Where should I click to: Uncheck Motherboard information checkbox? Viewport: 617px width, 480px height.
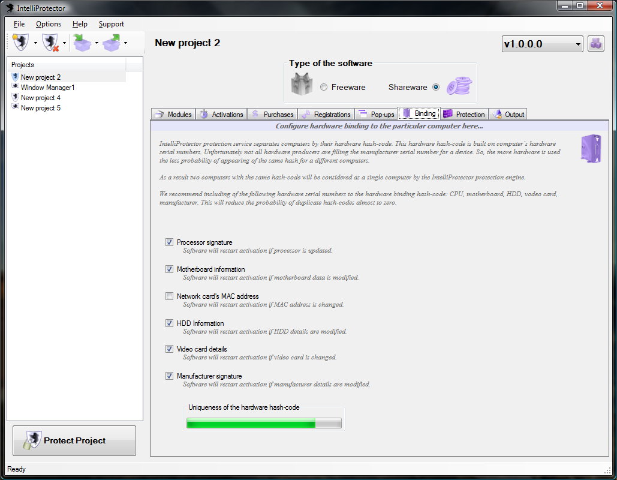[169, 269]
